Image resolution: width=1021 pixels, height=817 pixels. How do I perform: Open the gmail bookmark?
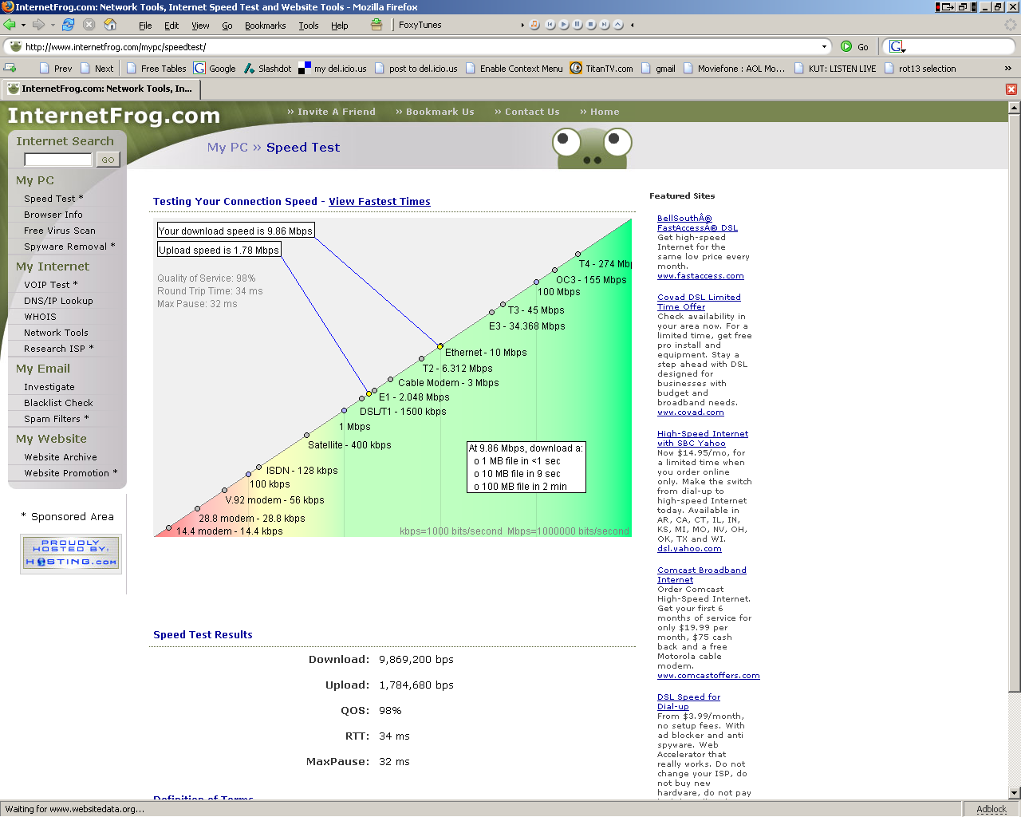coord(659,69)
